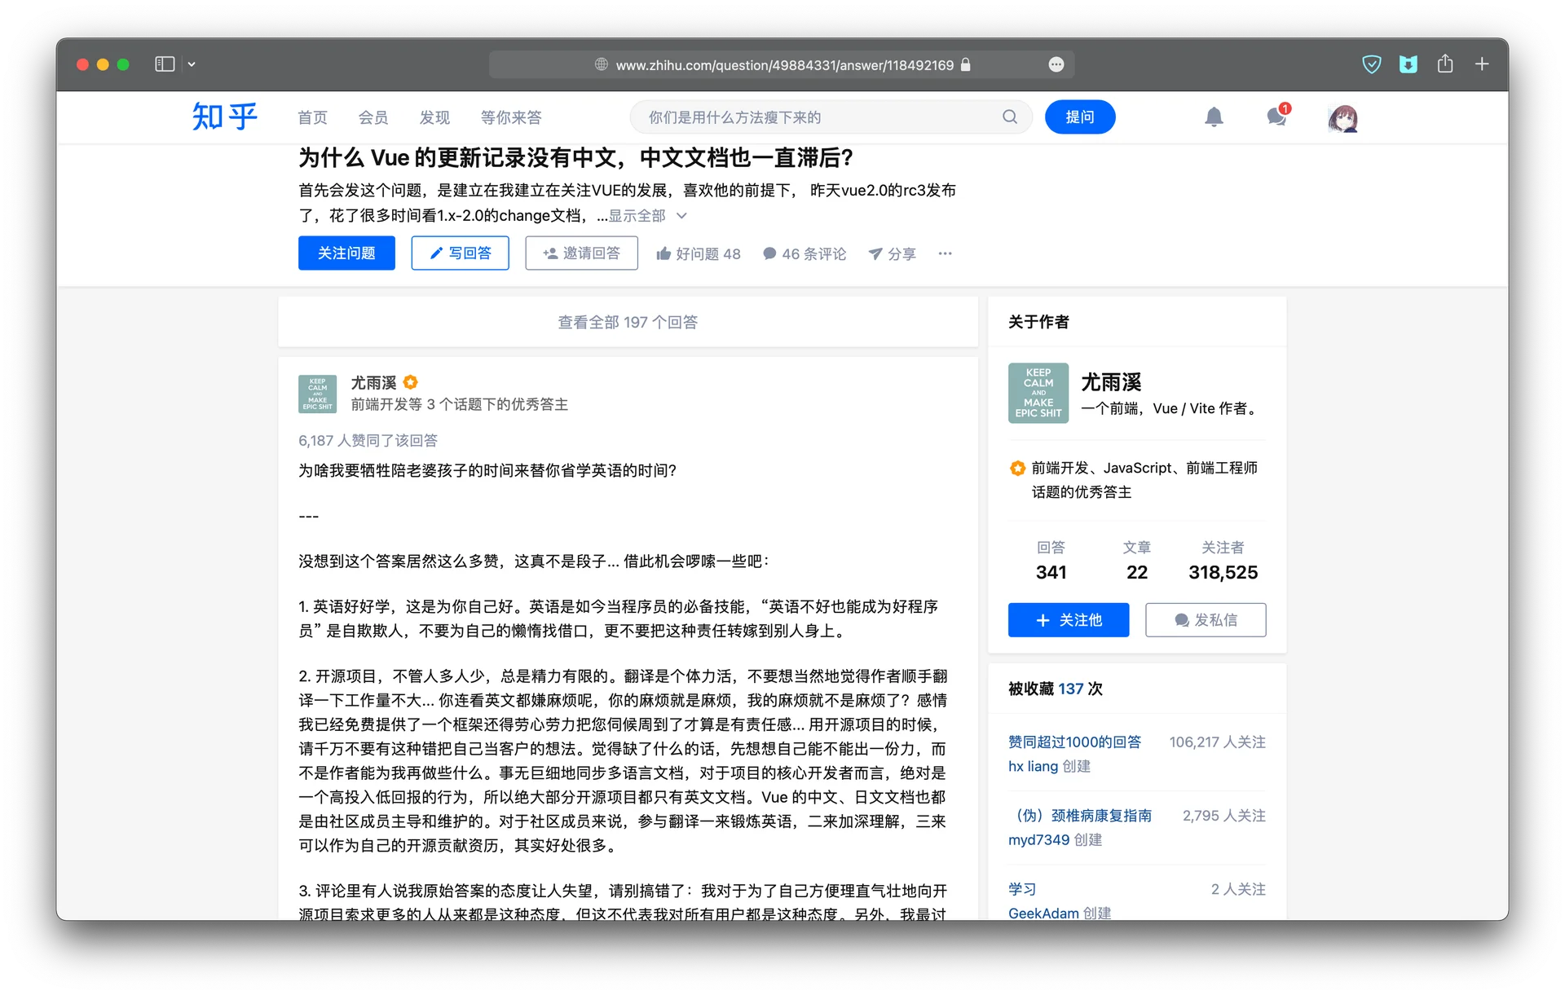Image resolution: width=1565 pixels, height=995 pixels.
Task: Click 关注他 follow button
Action: (x=1069, y=620)
